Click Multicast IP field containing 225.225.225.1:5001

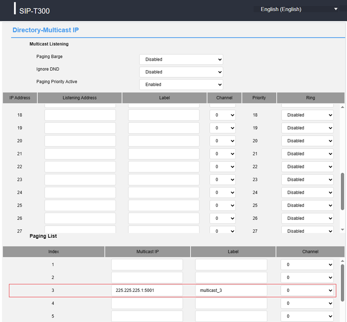pyautogui.click(x=147, y=290)
